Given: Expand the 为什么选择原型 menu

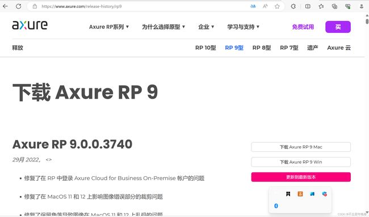Looking at the screenshot, I should [x=163, y=27].
